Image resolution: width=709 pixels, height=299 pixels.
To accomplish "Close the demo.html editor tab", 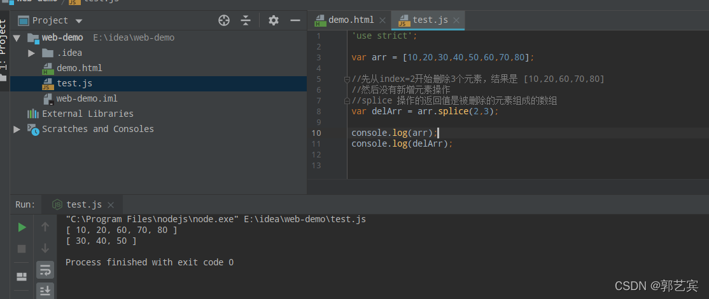I will click(x=383, y=20).
